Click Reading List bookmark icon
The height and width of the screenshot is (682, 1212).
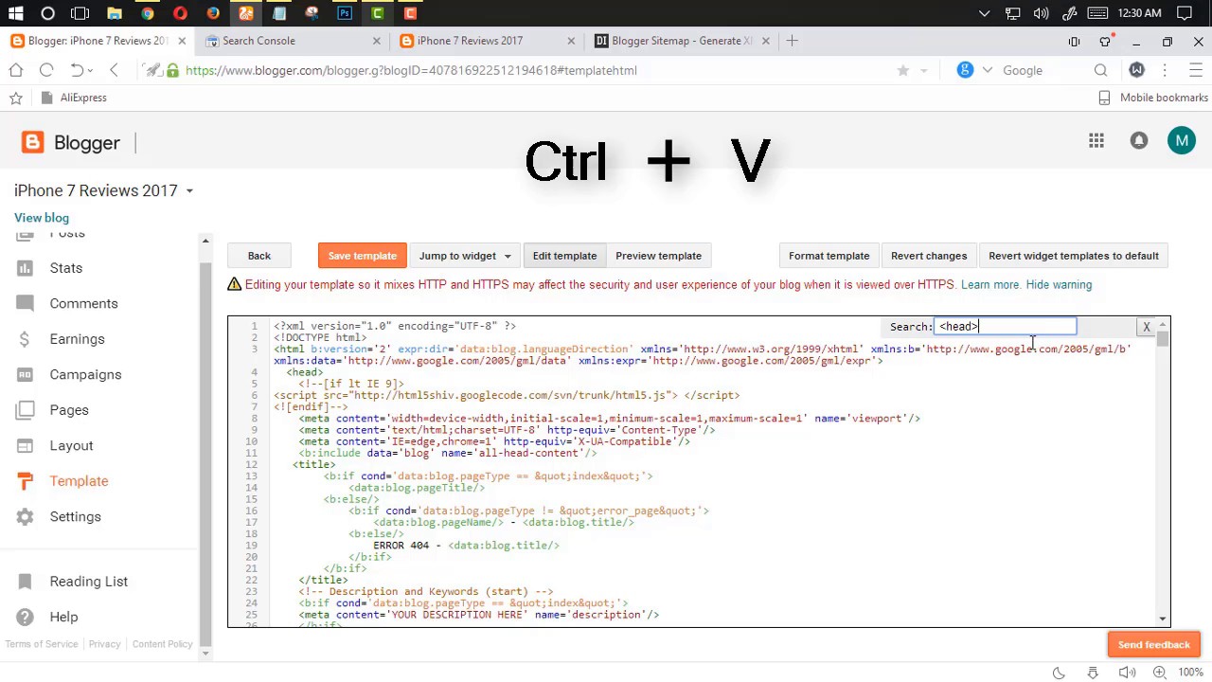[26, 582]
